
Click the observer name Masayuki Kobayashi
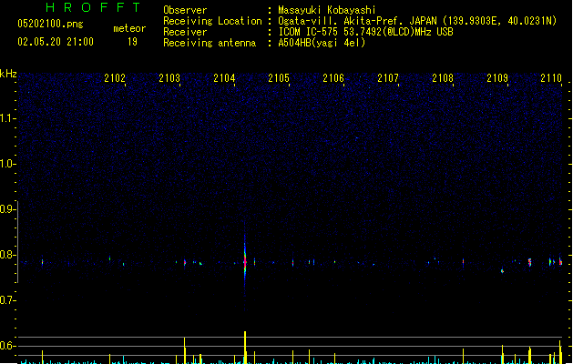point(327,10)
